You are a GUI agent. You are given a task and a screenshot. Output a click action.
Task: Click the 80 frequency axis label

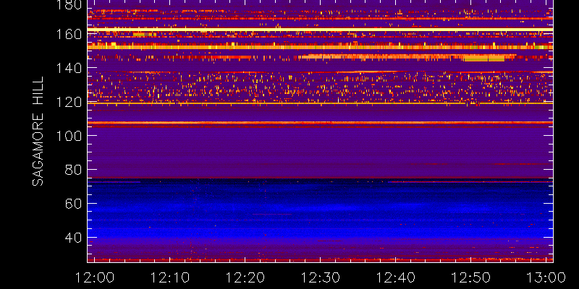point(73,170)
